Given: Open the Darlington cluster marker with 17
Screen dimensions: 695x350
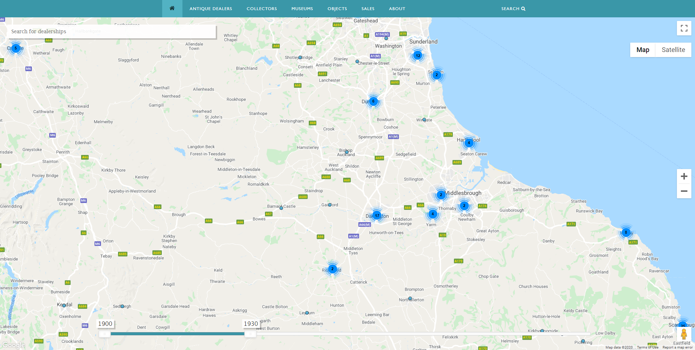Looking at the screenshot, I should coord(377,216).
